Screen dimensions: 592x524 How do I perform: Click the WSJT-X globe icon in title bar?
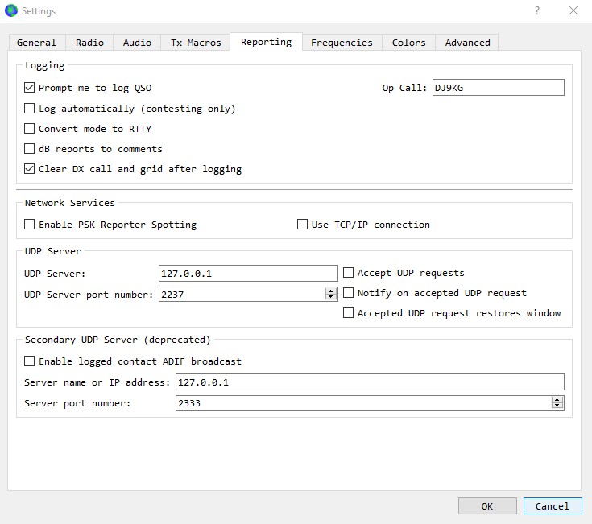click(11, 10)
